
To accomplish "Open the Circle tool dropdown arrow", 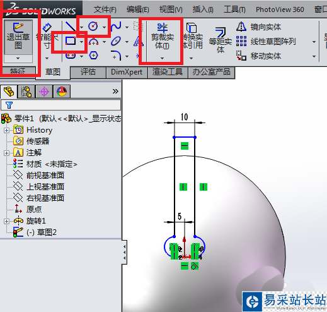I will (104, 27).
